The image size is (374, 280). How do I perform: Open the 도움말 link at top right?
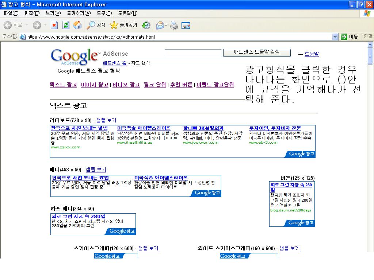click(312, 54)
